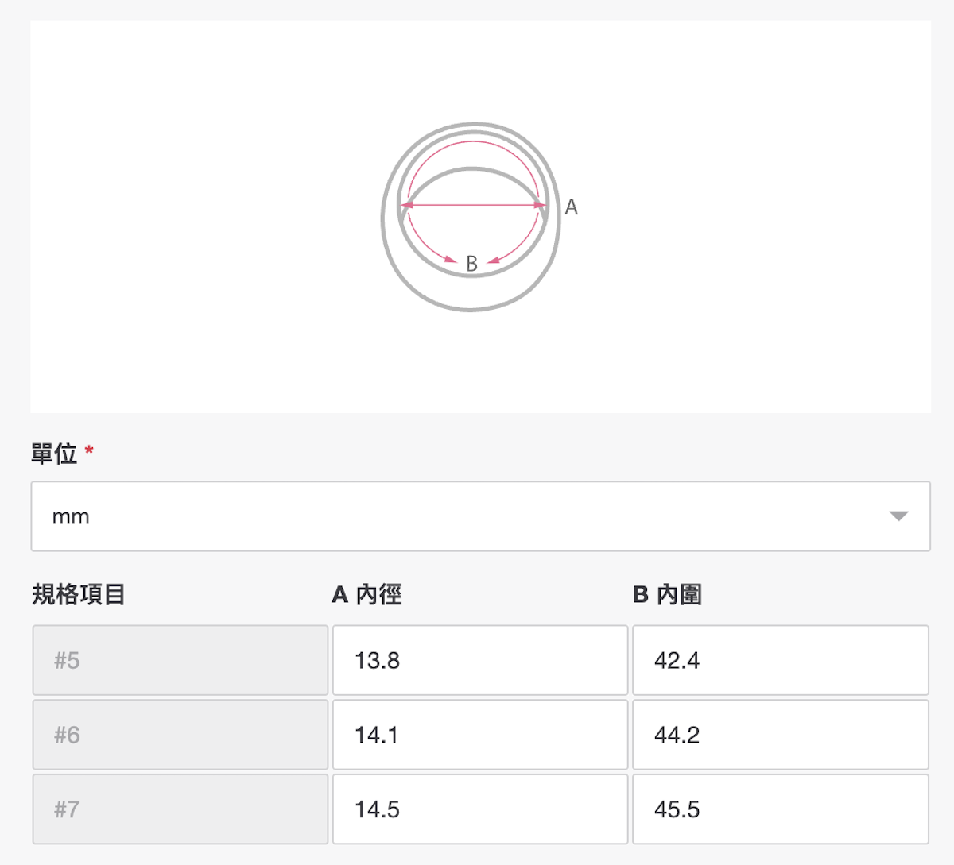Image resolution: width=954 pixels, height=865 pixels.
Task: Edit the 14.5 inner diameter field
Action: pyautogui.click(x=480, y=809)
